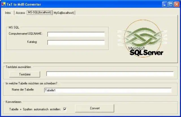Click the 'Katalog:' label

coord(32,42)
